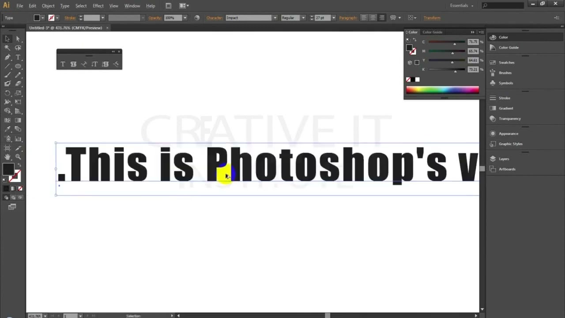Open the Impact font family dropdown
Image resolution: width=565 pixels, height=318 pixels.
pos(275,18)
